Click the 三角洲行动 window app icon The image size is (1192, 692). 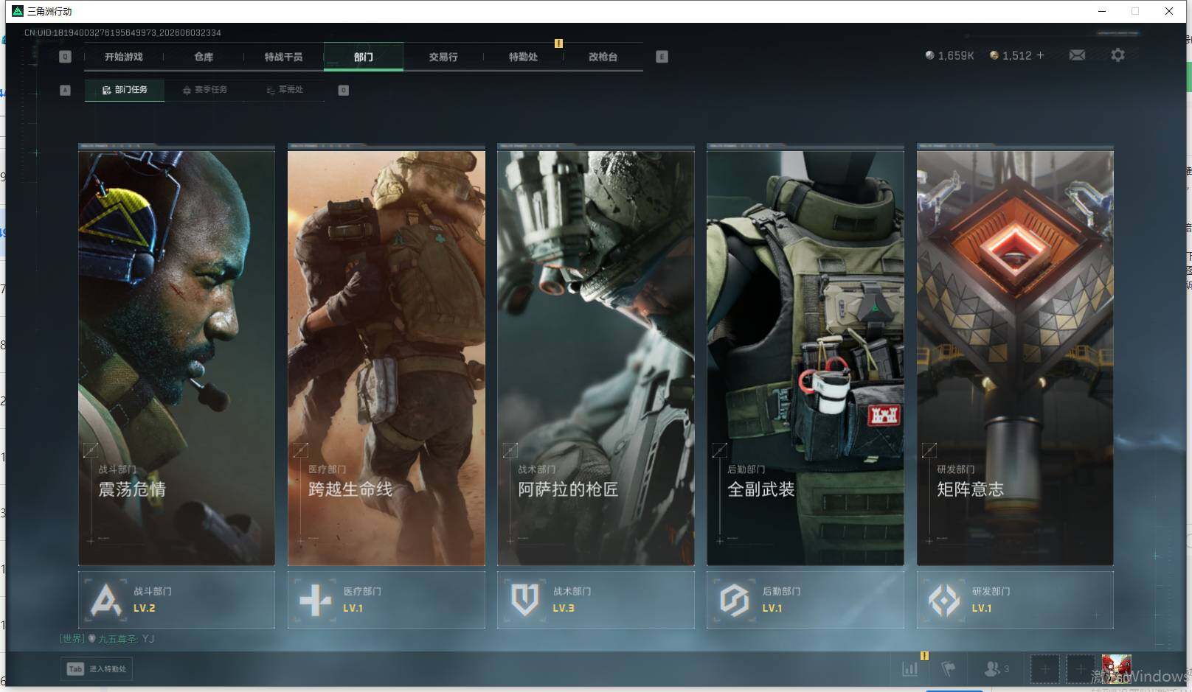click(x=18, y=11)
